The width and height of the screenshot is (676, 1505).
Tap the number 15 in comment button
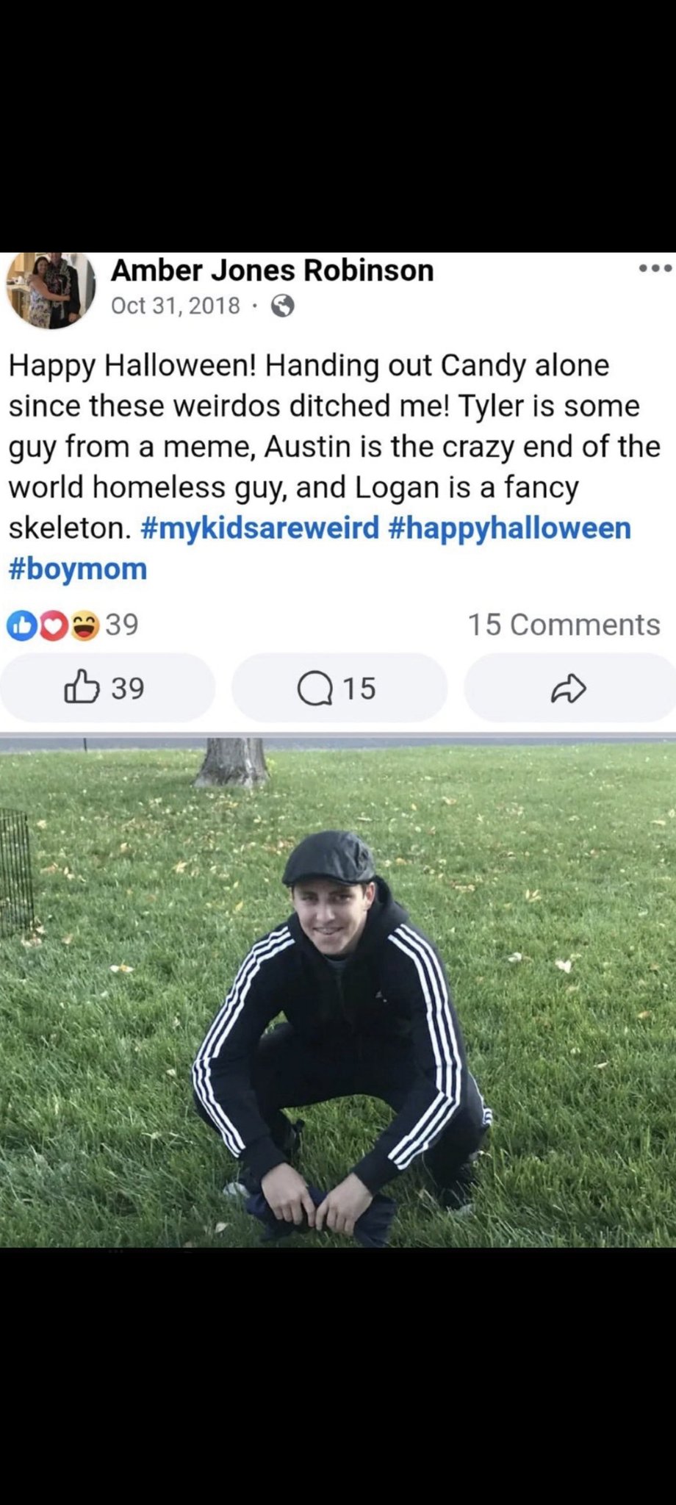point(359,689)
